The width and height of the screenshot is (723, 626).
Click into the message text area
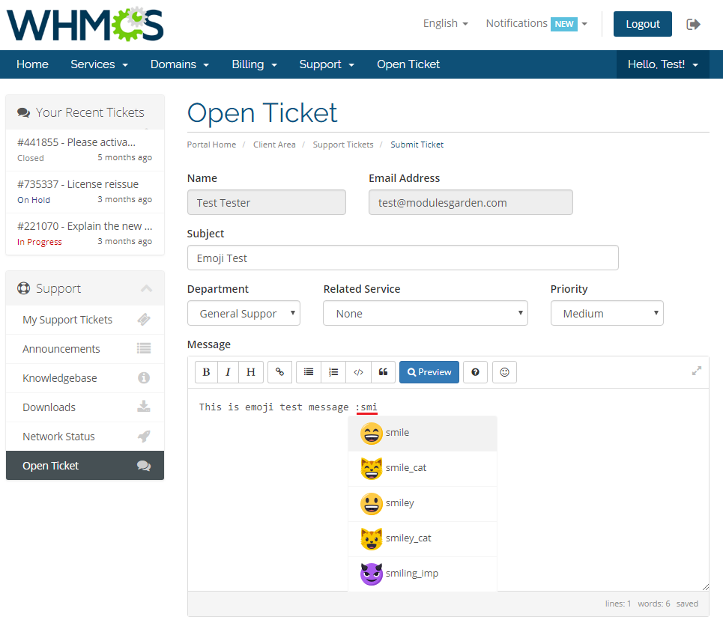448,490
